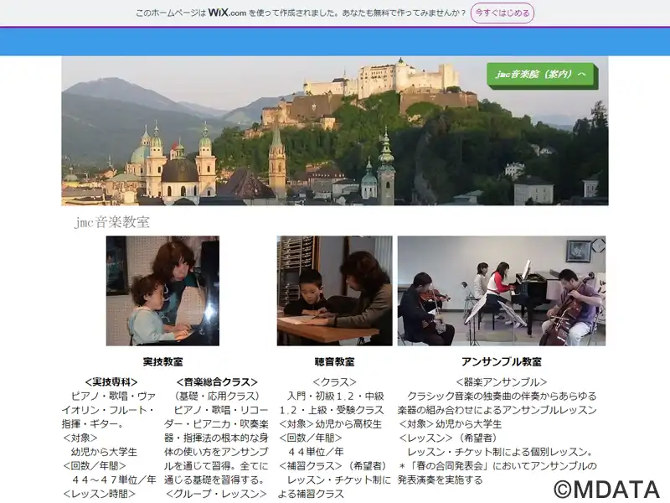
Task: Select the <対象>幼児から大学生 line under ensemble
Action: [x=450, y=424]
